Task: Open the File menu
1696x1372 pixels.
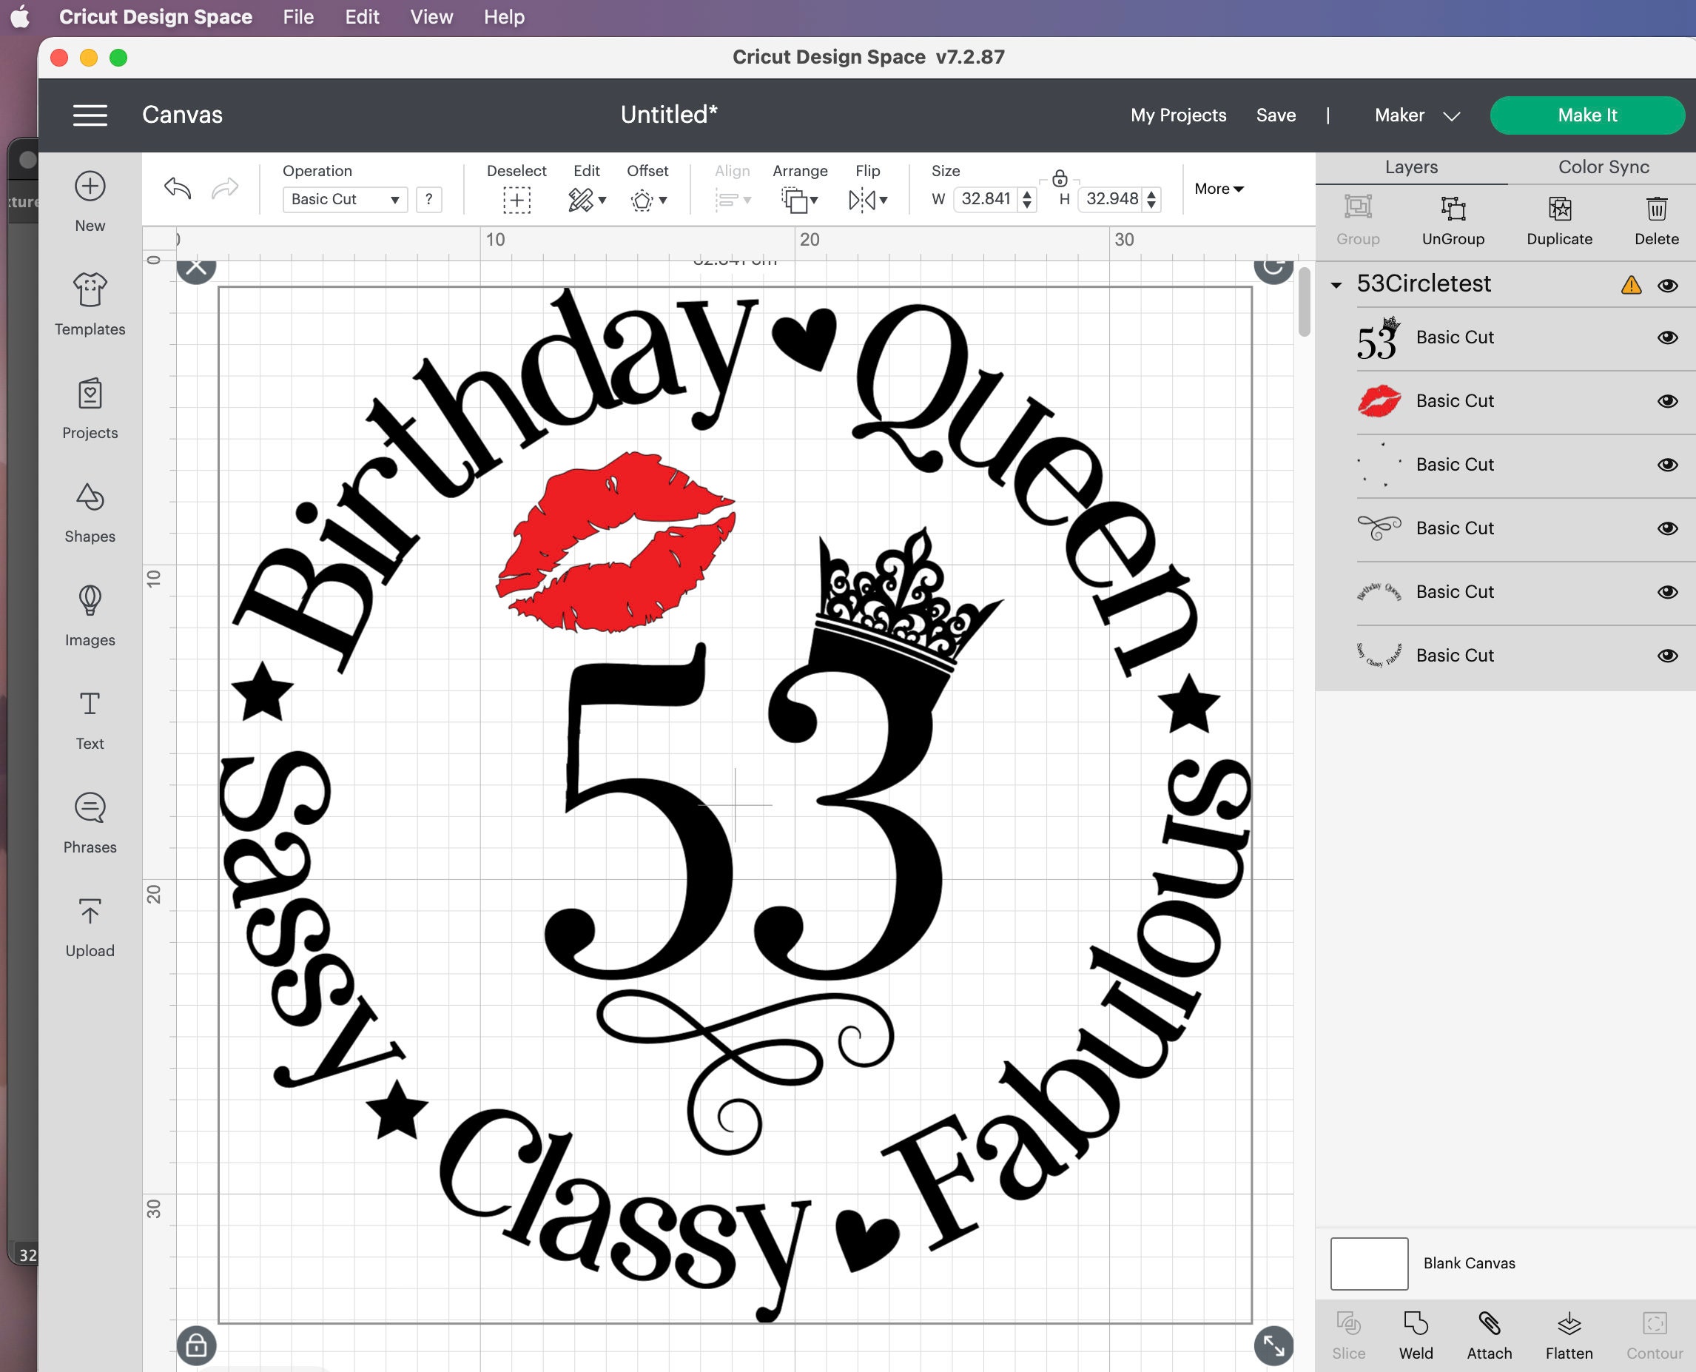Action: click(x=297, y=16)
